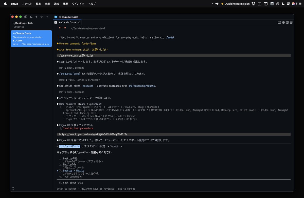Click the terminal icon on Claude Code tab
The image size is (304, 198).
[x=56, y=23]
